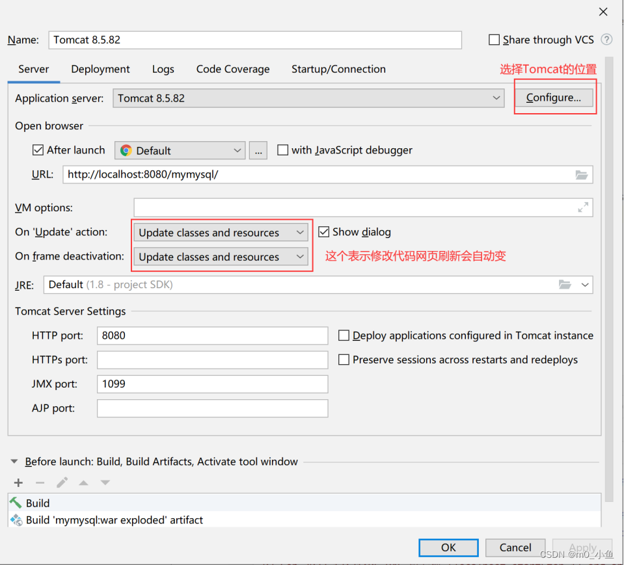Switch to the Deployment tab
Viewport: 624px width, 565px height.
pyautogui.click(x=100, y=69)
